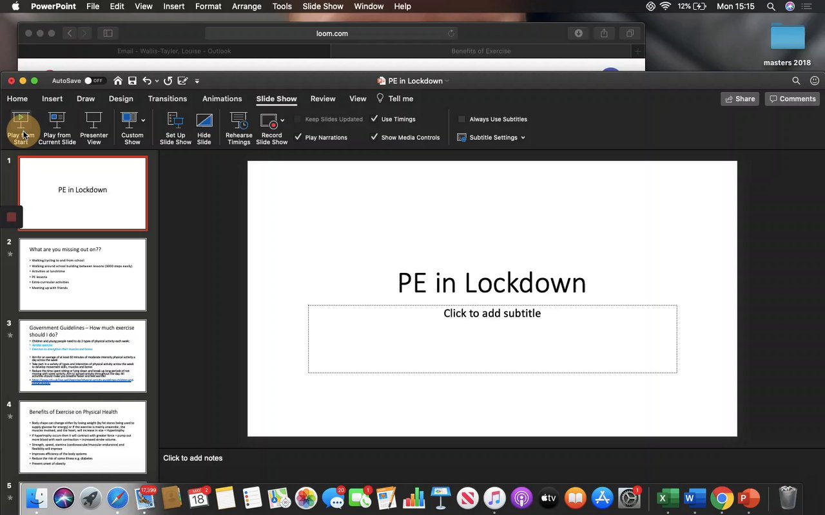825x515 pixels.
Task: Open the PE in Lockdown title dropdown
Action: click(x=447, y=80)
